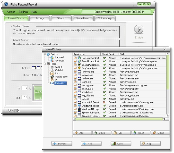Image resolution: width=174 pixels, height=153 pixels.
Task: Click the first Active application window icon
Action: 34,68
